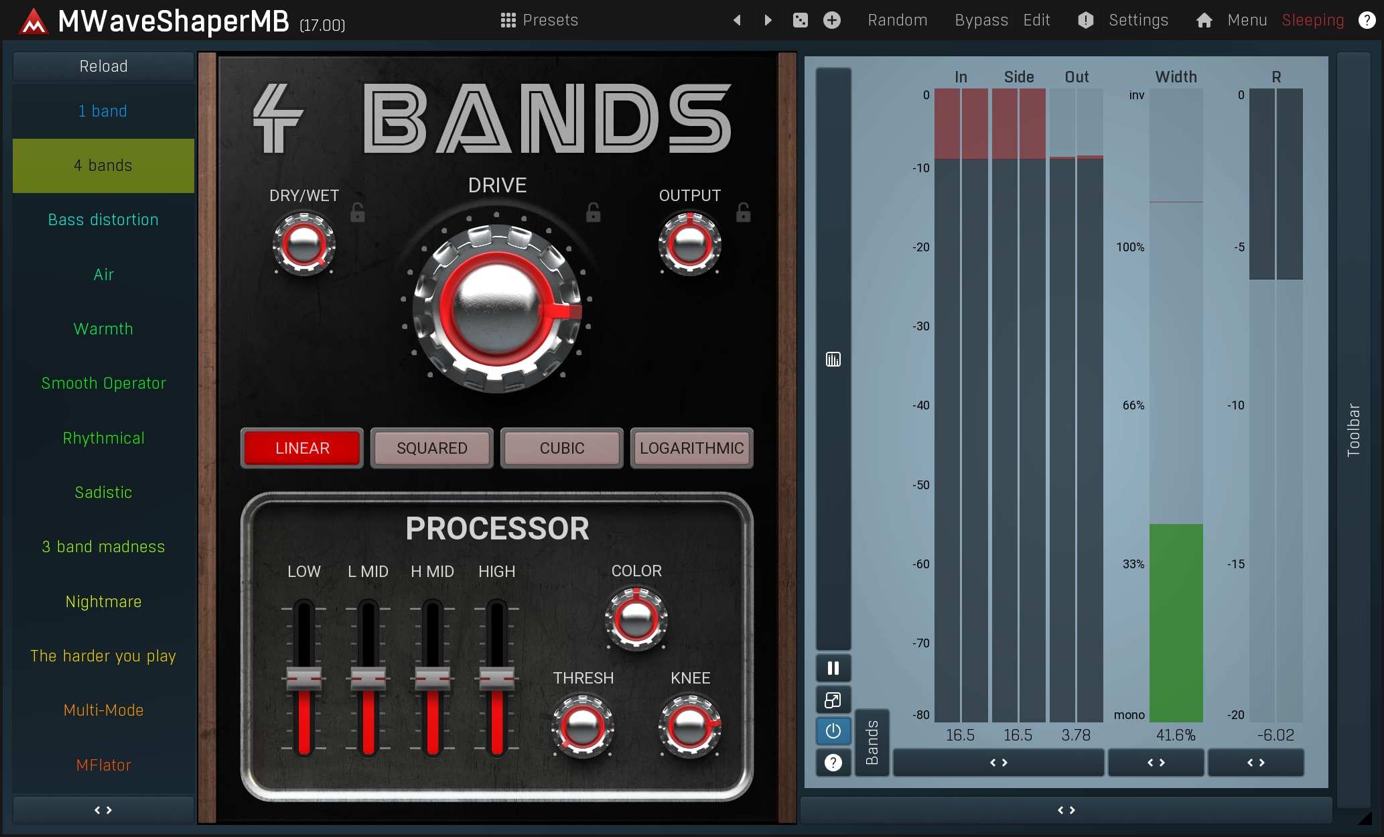Screen dimensions: 1384x837
Task: Toggle the DRY/WET lock icon
Action: pos(358,213)
